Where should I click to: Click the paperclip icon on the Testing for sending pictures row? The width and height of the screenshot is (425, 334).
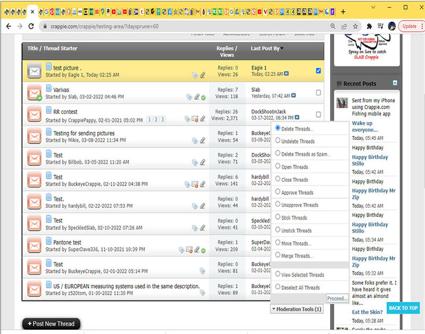pos(202,140)
